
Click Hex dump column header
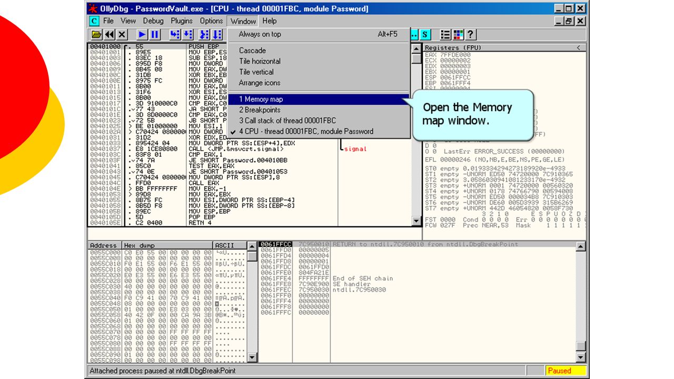[x=167, y=246]
